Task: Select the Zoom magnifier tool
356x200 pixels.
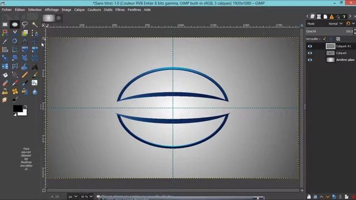Action: (x=15, y=41)
